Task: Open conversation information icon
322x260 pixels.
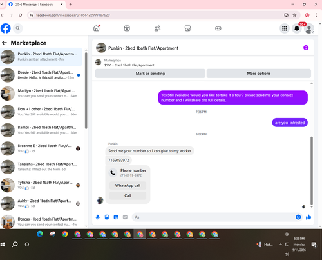Action: [306, 48]
